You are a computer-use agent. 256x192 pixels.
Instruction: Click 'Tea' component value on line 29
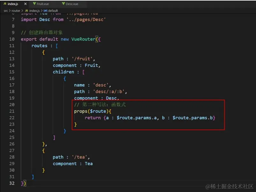tap(89, 164)
